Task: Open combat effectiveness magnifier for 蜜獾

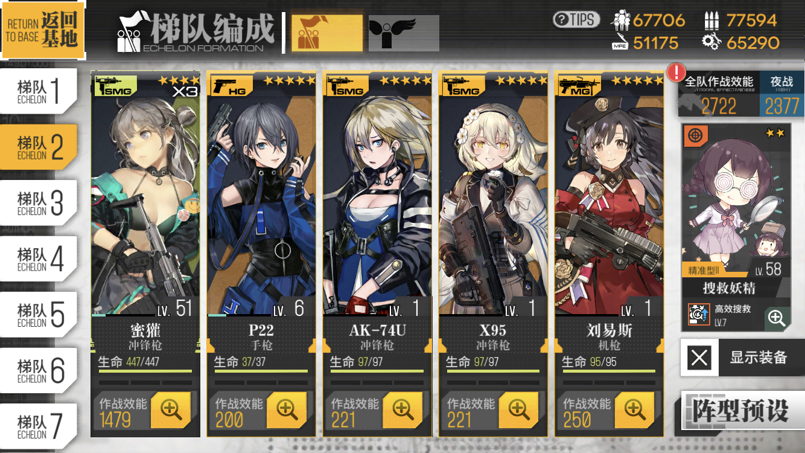Action: click(x=171, y=410)
